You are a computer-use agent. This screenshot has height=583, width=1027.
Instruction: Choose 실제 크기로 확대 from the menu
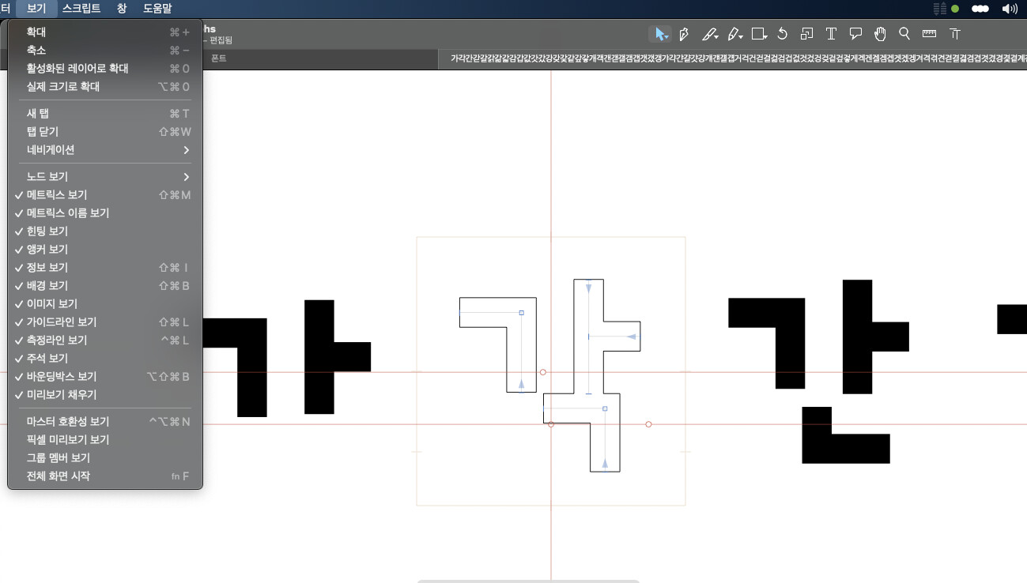(x=63, y=87)
